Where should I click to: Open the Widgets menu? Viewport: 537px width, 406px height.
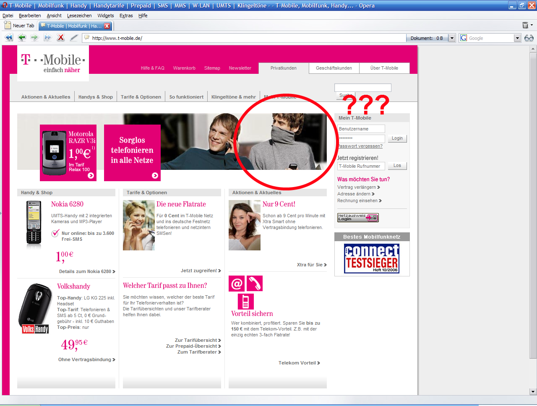[106, 16]
